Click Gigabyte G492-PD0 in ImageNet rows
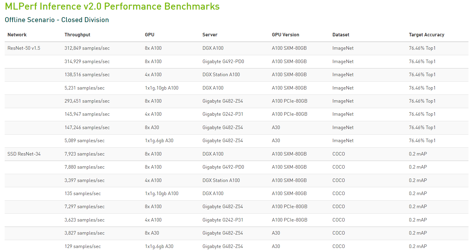469x250 pixels. (x=223, y=61)
